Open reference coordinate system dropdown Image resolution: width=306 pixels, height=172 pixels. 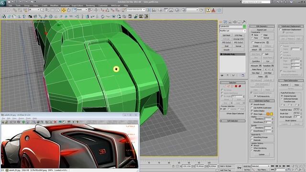[x=82, y=10]
